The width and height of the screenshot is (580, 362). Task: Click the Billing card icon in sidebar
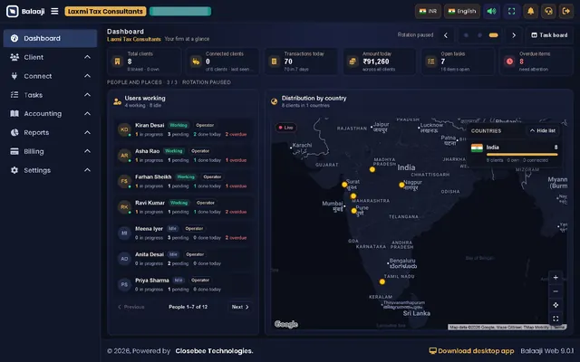coord(14,151)
